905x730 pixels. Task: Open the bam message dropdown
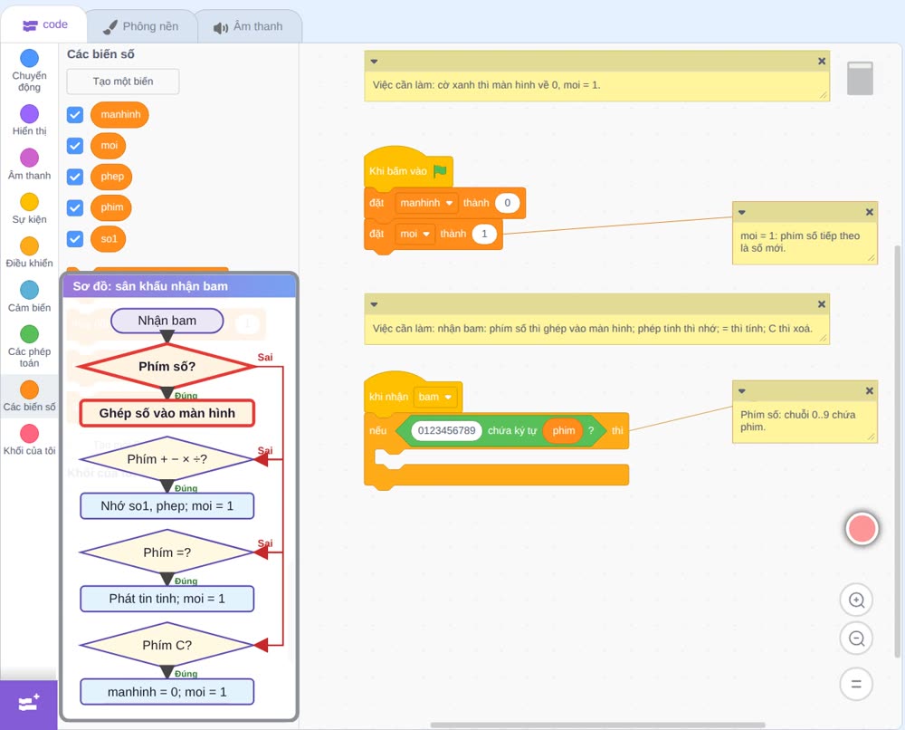pyautogui.click(x=435, y=397)
